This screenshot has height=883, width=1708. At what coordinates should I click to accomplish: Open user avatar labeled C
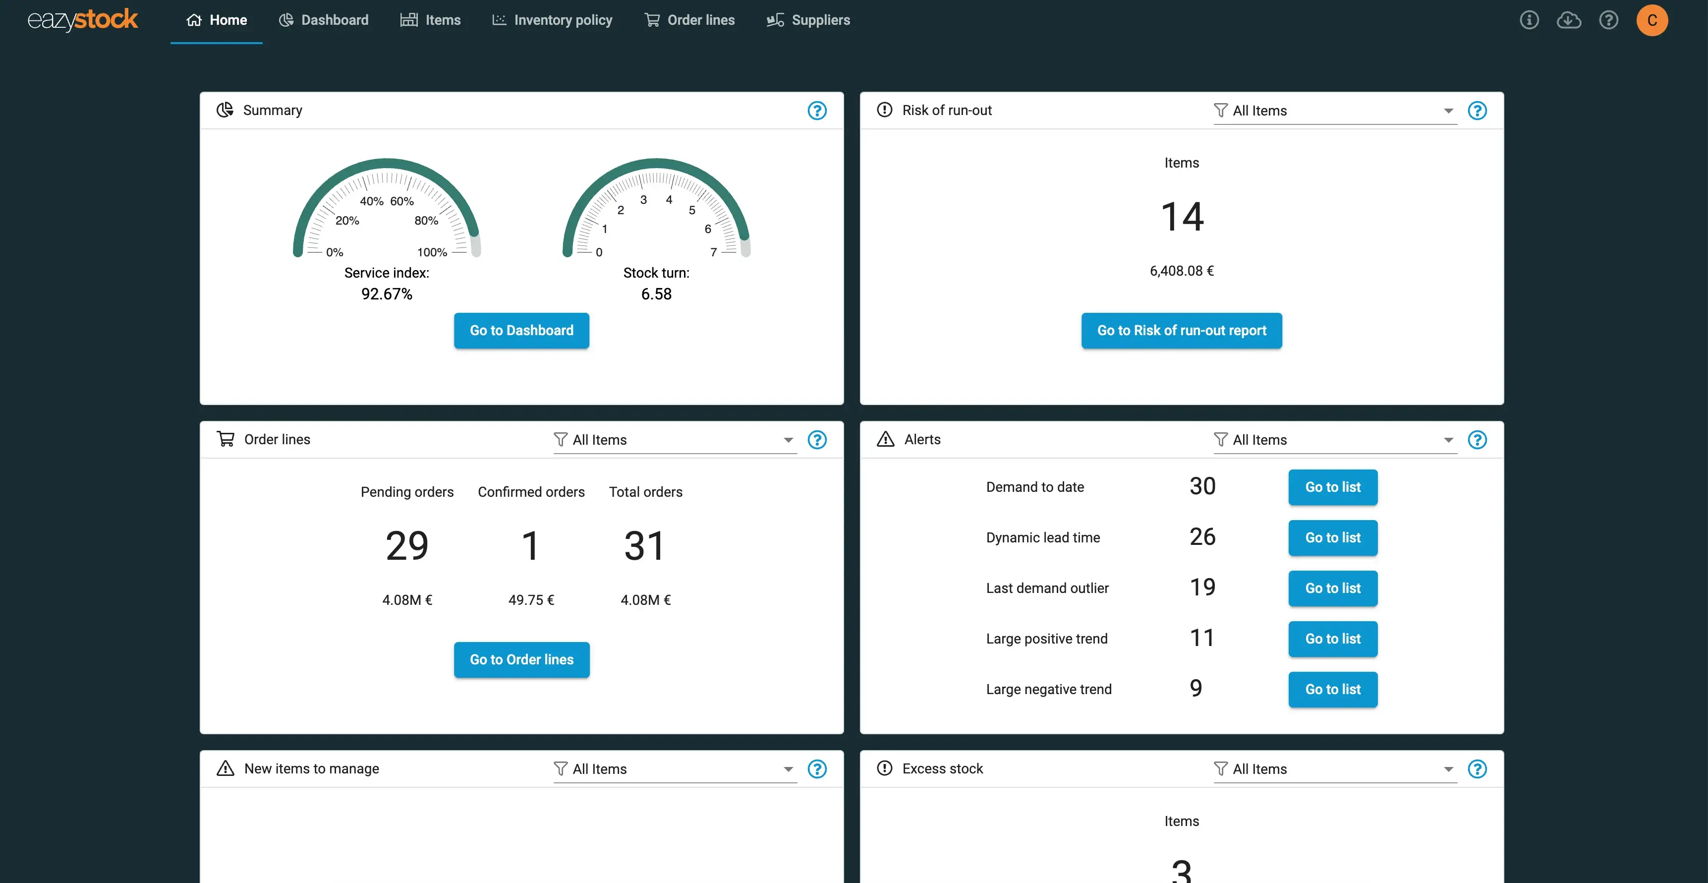tap(1651, 20)
